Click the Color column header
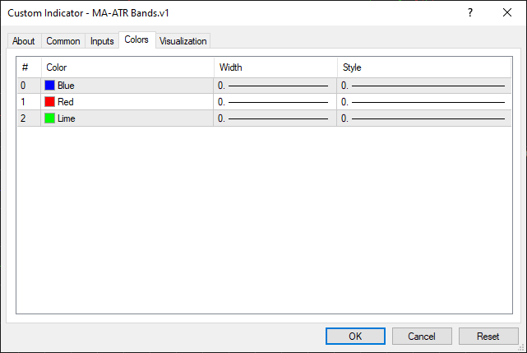The width and height of the screenshot is (527, 353). point(127,67)
